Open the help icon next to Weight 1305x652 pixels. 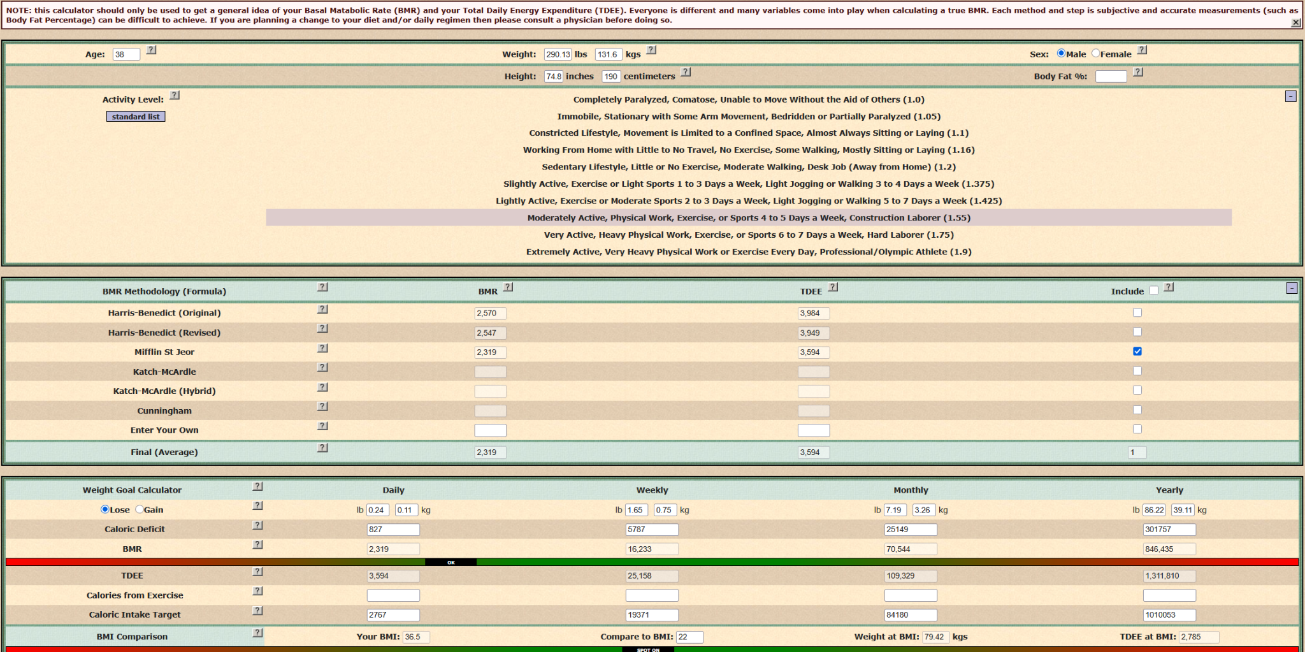(x=651, y=50)
